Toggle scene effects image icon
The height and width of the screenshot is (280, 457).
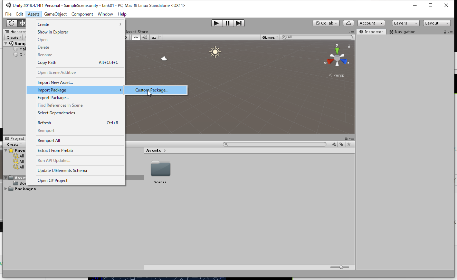pyautogui.click(x=154, y=37)
